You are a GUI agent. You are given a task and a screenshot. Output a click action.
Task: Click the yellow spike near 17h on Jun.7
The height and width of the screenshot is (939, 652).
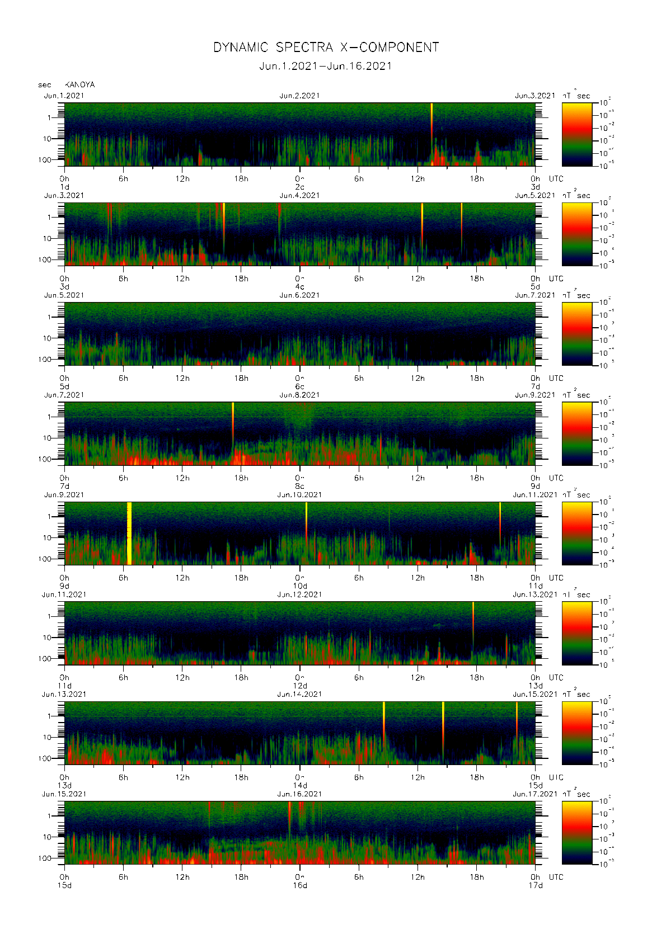(x=233, y=425)
